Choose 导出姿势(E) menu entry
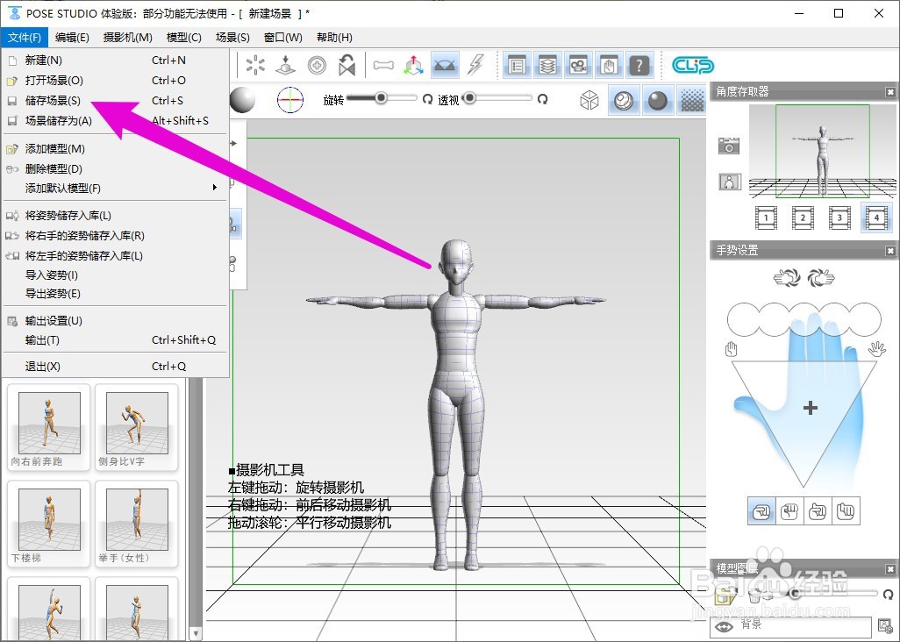The height and width of the screenshot is (642, 900). tap(115, 294)
